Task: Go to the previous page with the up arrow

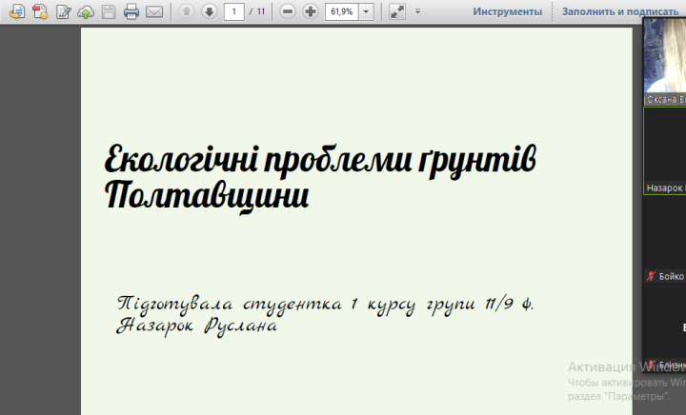Action: (x=186, y=11)
